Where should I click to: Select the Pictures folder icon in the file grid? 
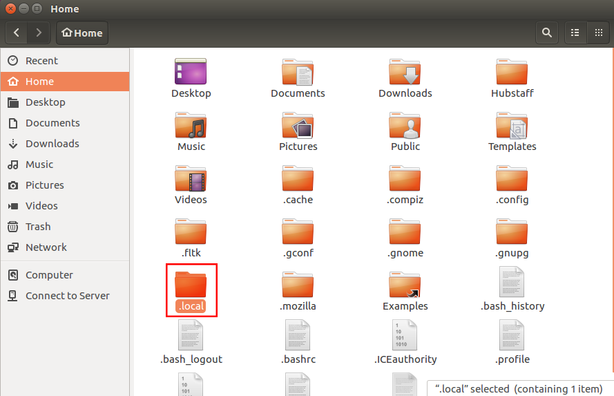coord(298,125)
